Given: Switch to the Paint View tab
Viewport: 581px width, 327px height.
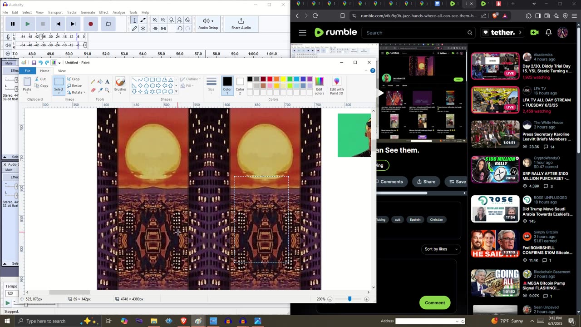Looking at the screenshot, I should tap(62, 71).
